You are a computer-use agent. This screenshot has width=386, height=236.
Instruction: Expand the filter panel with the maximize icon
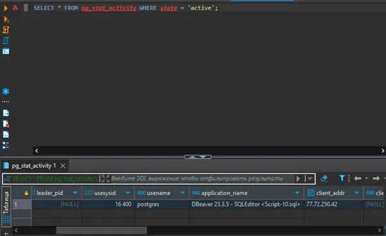[x=106, y=178]
